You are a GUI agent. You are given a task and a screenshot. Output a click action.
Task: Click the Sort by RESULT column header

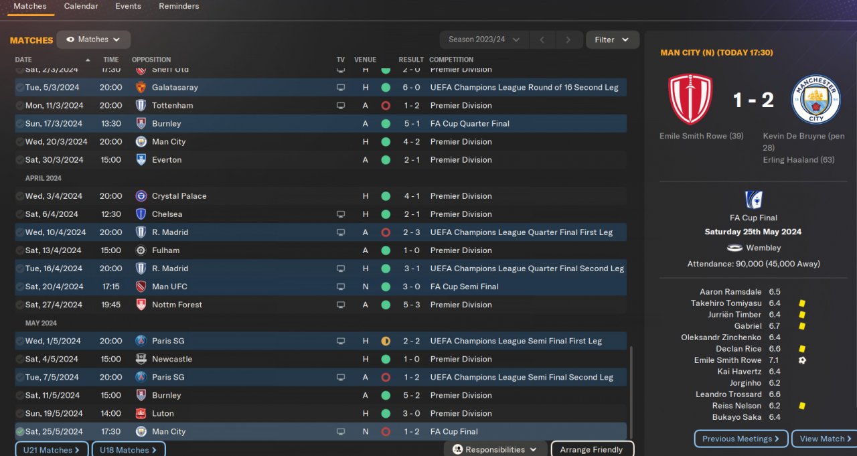411,60
